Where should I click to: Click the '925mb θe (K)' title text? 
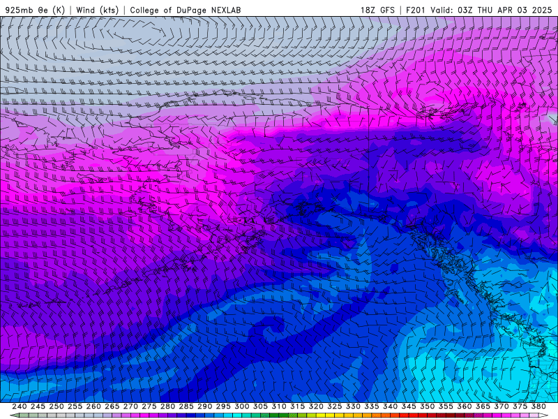coord(36,10)
